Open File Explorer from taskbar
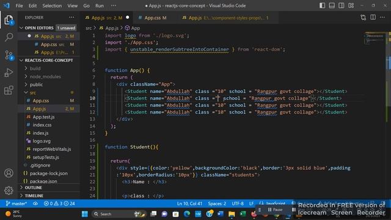 tap(232, 214)
